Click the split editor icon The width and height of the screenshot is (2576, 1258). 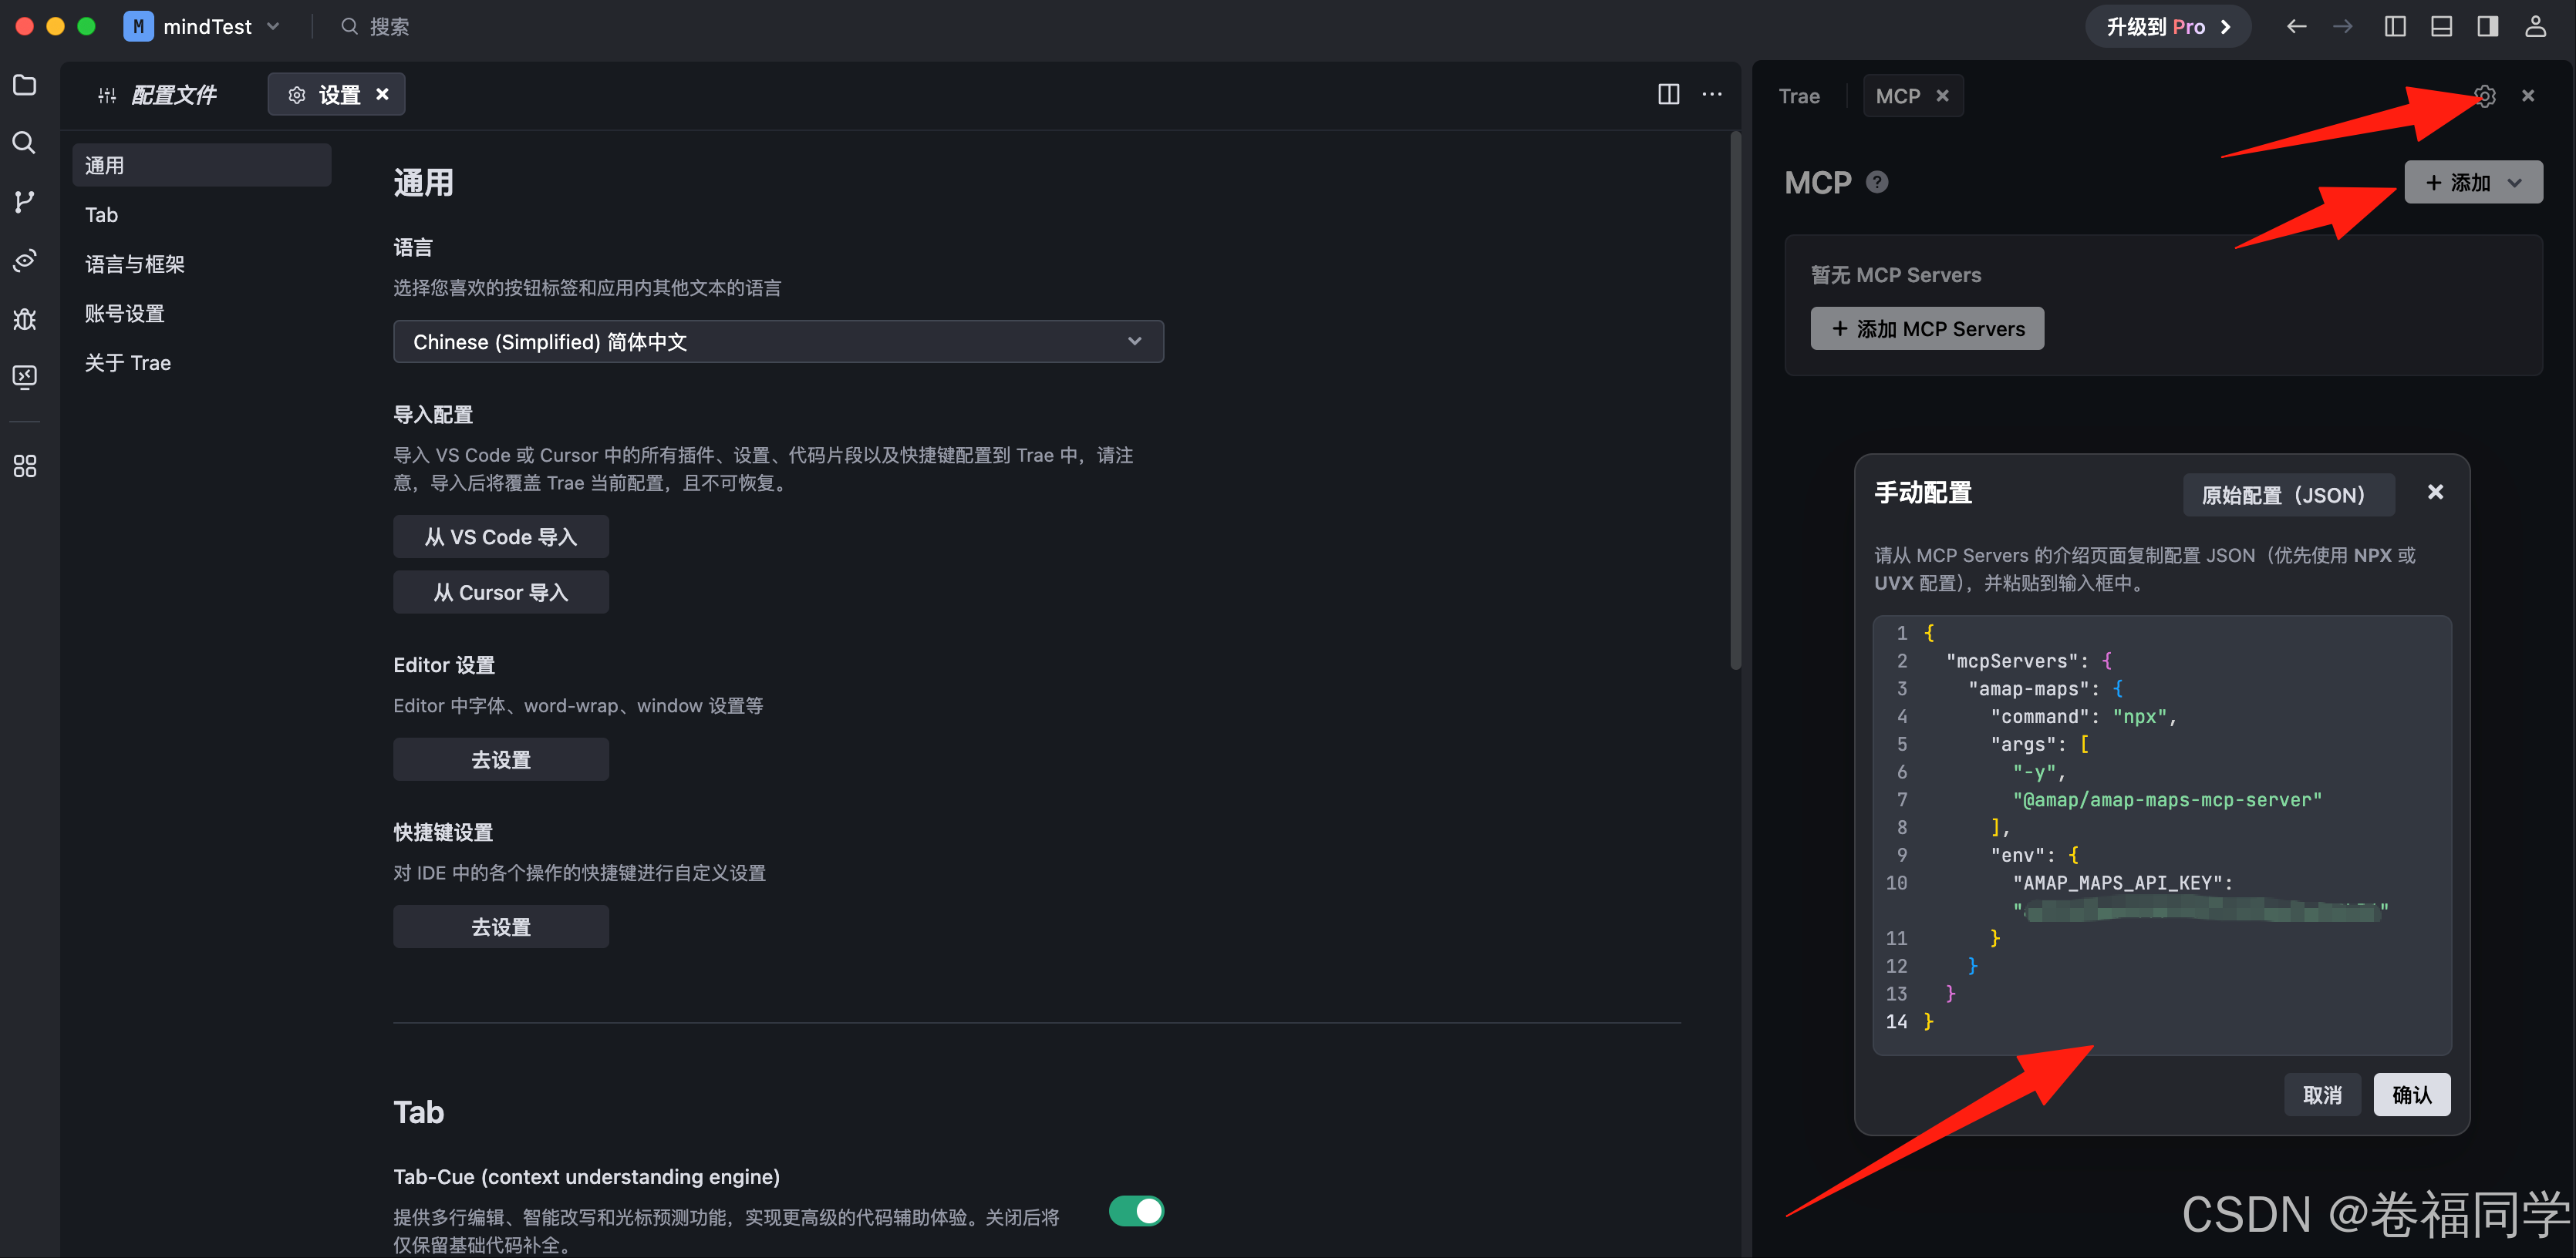pyautogui.click(x=1668, y=94)
